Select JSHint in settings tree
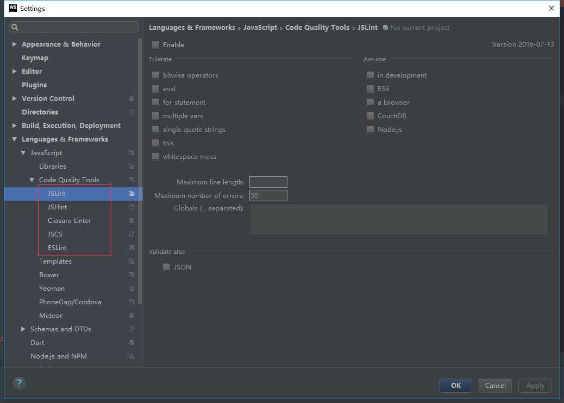Screen dimensions: 564x403 pyautogui.click(x=57, y=207)
